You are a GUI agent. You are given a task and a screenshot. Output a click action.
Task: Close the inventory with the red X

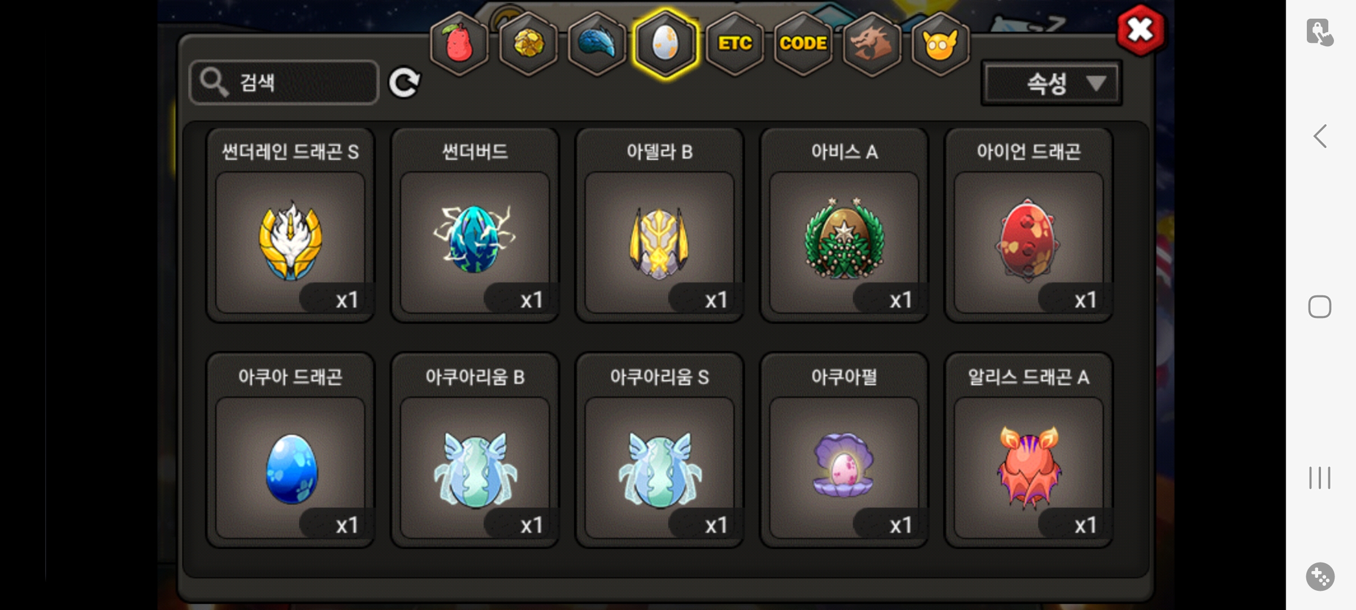point(1140,30)
